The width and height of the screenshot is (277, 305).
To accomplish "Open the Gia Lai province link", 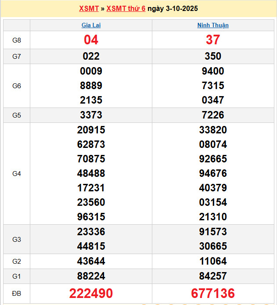I will pyautogui.click(x=91, y=25).
